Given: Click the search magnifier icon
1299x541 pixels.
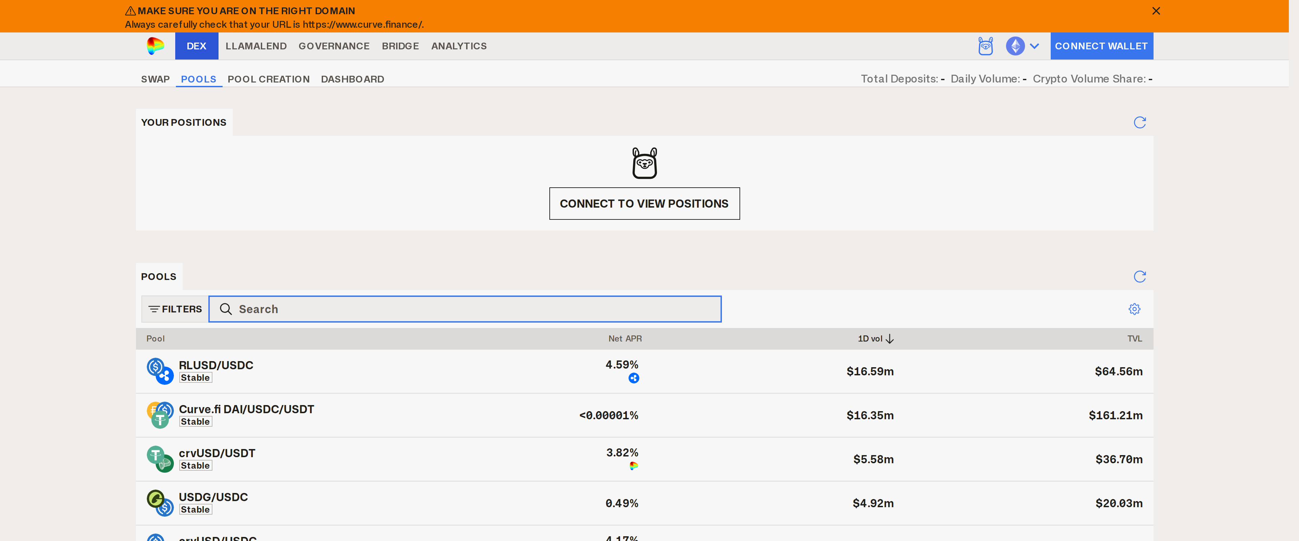Looking at the screenshot, I should pos(225,309).
